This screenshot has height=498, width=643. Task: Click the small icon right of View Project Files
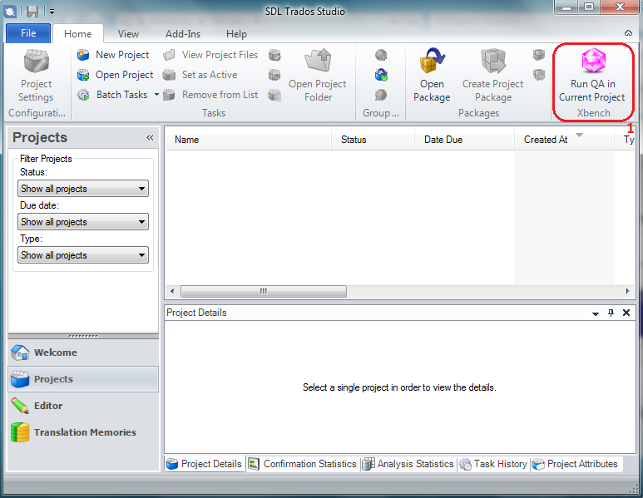(x=275, y=55)
